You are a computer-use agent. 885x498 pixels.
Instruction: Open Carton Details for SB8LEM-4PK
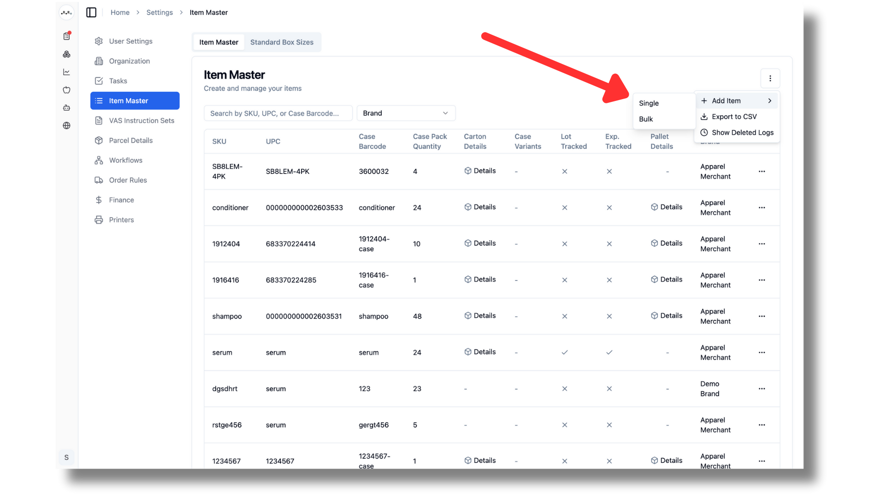(x=480, y=171)
